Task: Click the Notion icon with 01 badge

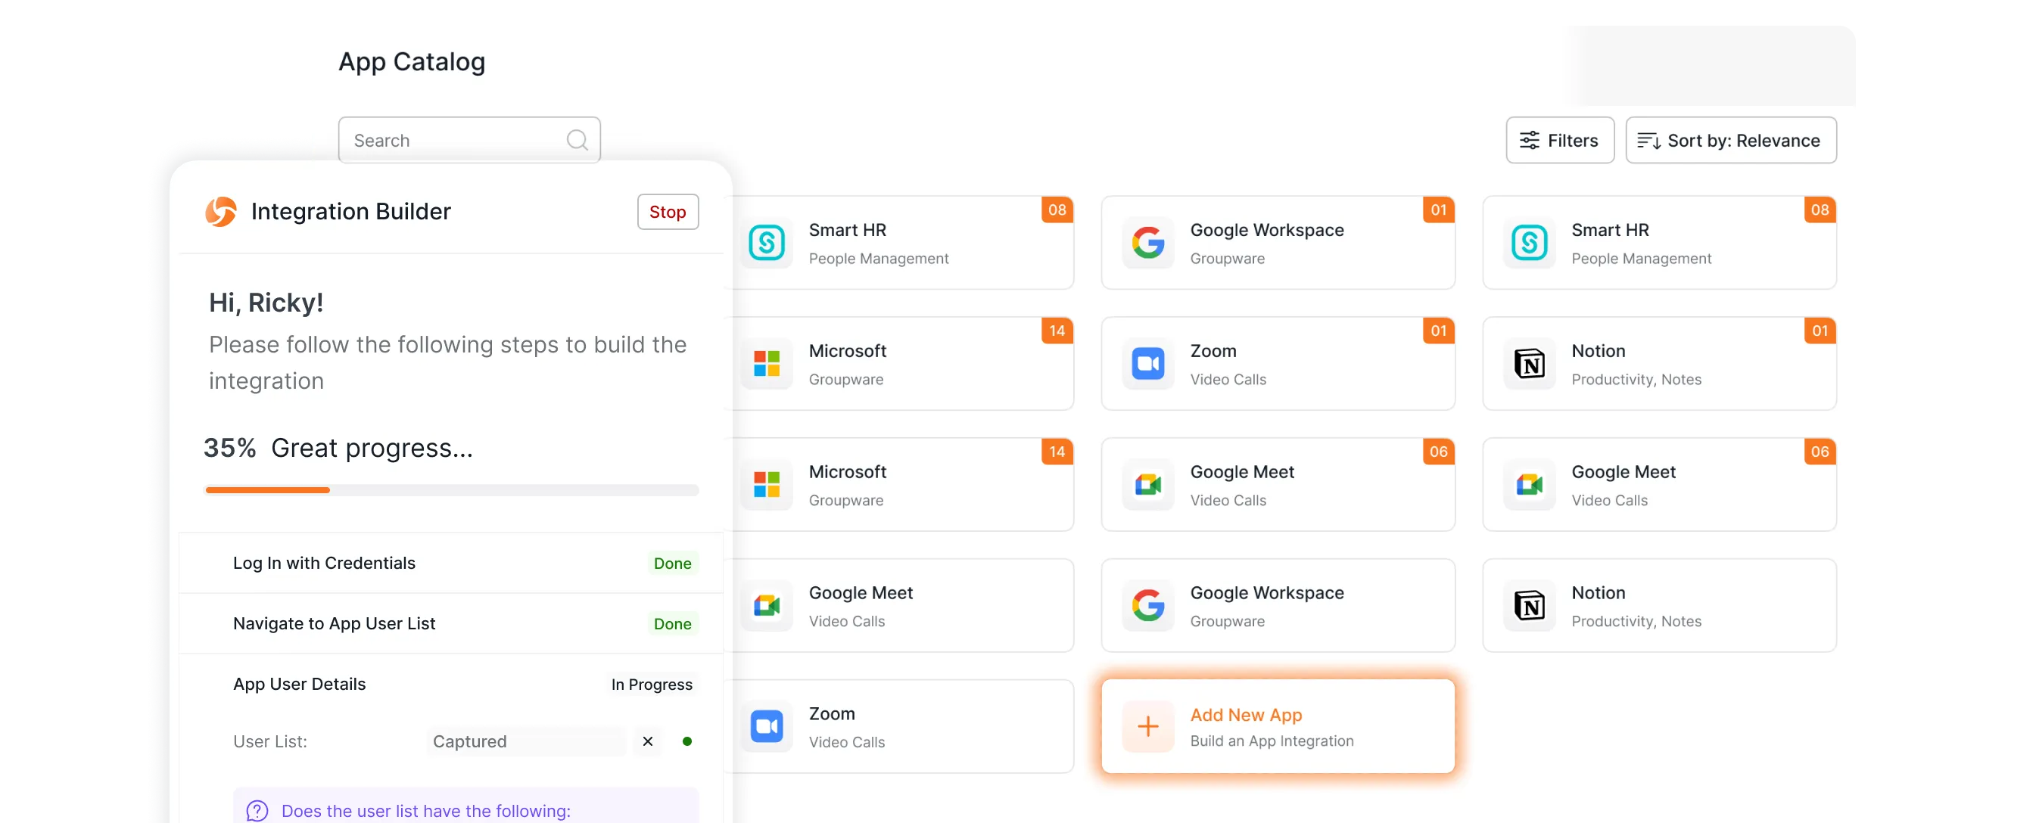Action: click(1530, 363)
